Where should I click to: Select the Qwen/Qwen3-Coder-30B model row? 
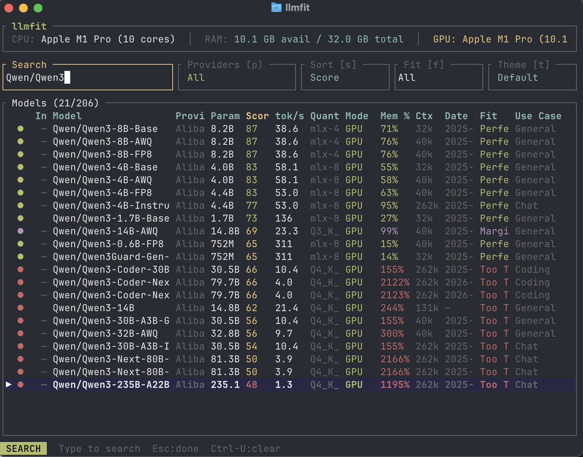[289, 270]
